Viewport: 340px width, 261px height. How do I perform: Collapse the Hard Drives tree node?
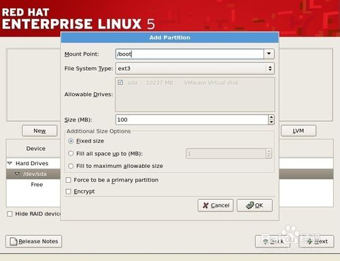(10, 163)
